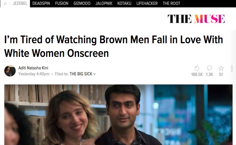Select the Jezebel tab
This screenshot has width=236, height=145.
pyautogui.click(x=20, y=3)
